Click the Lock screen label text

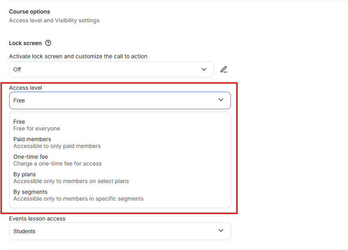tap(25, 43)
